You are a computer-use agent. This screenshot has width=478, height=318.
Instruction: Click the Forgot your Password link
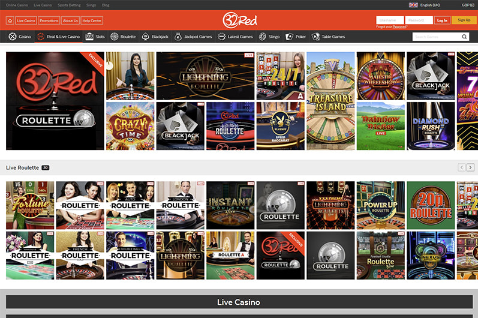tap(392, 26)
